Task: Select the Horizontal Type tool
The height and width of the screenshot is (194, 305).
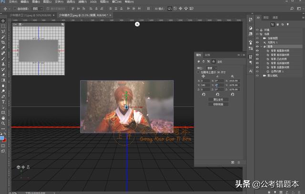Action: (3, 102)
